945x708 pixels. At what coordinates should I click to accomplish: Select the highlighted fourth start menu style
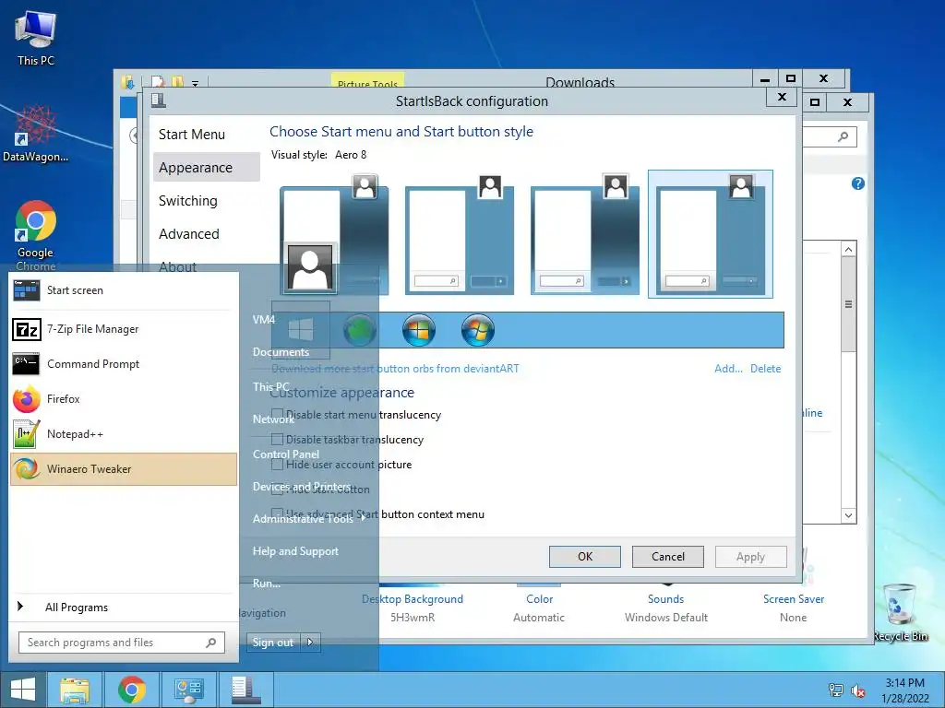coord(710,234)
